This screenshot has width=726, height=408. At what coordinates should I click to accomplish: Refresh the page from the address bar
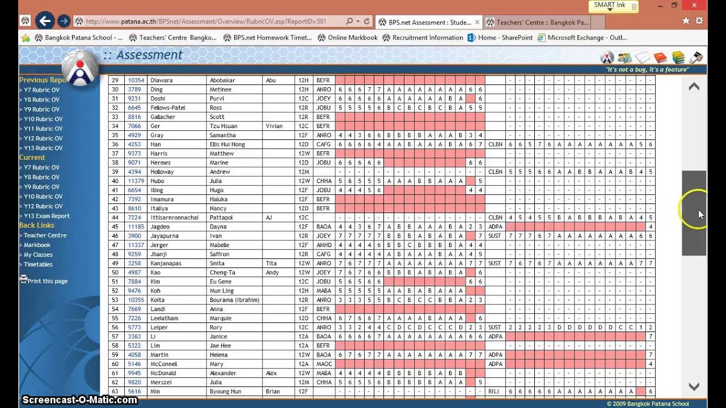[x=367, y=22]
